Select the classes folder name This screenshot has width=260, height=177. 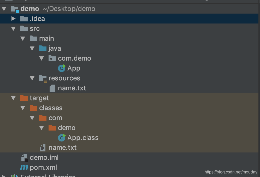(51, 108)
